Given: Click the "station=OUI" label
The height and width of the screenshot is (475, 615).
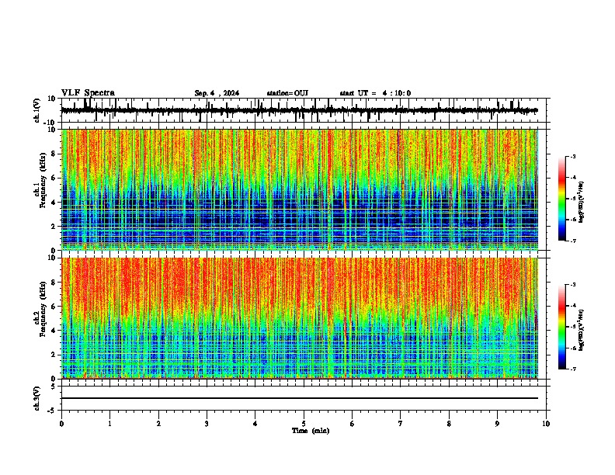Looking at the screenshot, I should tap(287, 93).
